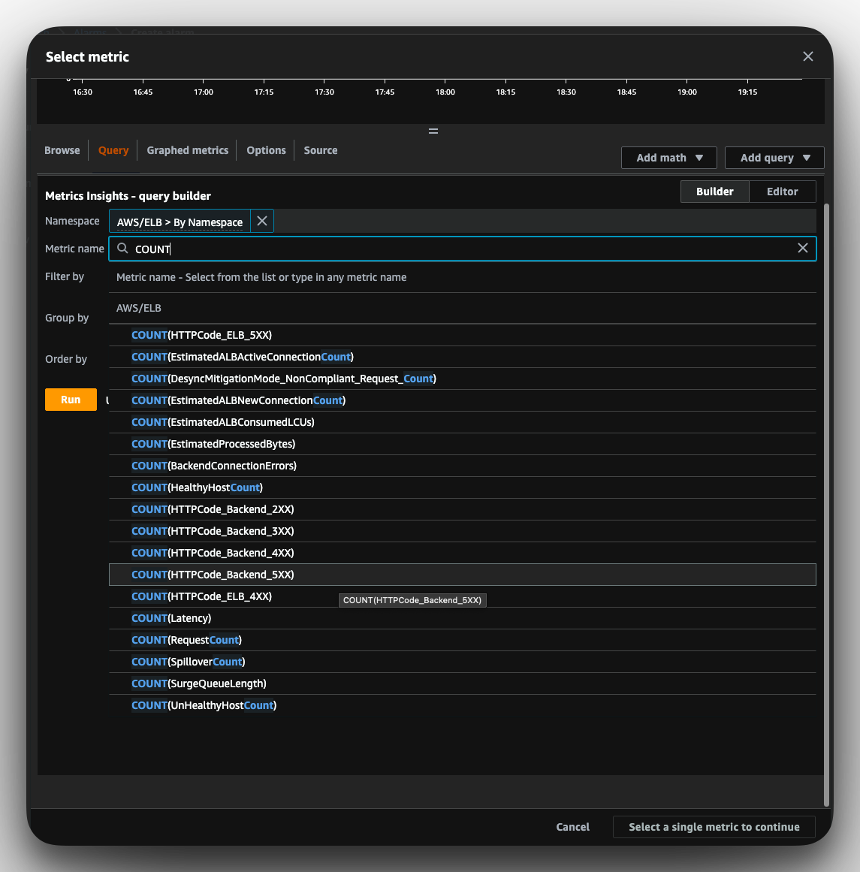Open the Graphed metrics tab
Image resolution: width=860 pixels, height=872 pixels.
coord(188,150)
